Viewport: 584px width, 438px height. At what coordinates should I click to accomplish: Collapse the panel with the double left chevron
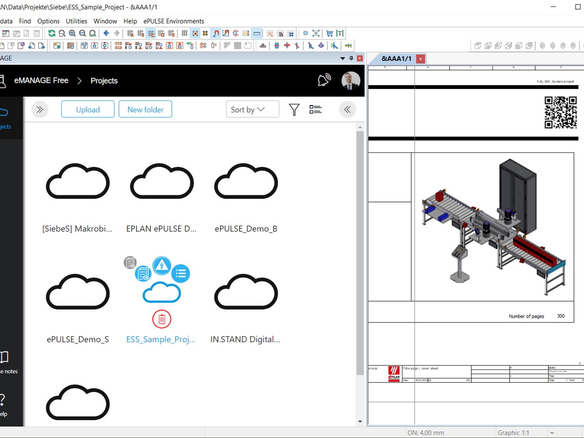coord(347,110)
